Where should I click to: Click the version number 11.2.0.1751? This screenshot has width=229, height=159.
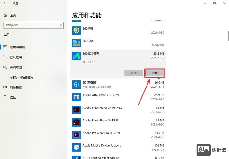(89, 62)
